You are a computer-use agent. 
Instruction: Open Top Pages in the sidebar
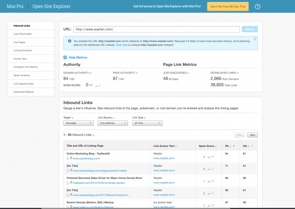click(x=31, y=42)
